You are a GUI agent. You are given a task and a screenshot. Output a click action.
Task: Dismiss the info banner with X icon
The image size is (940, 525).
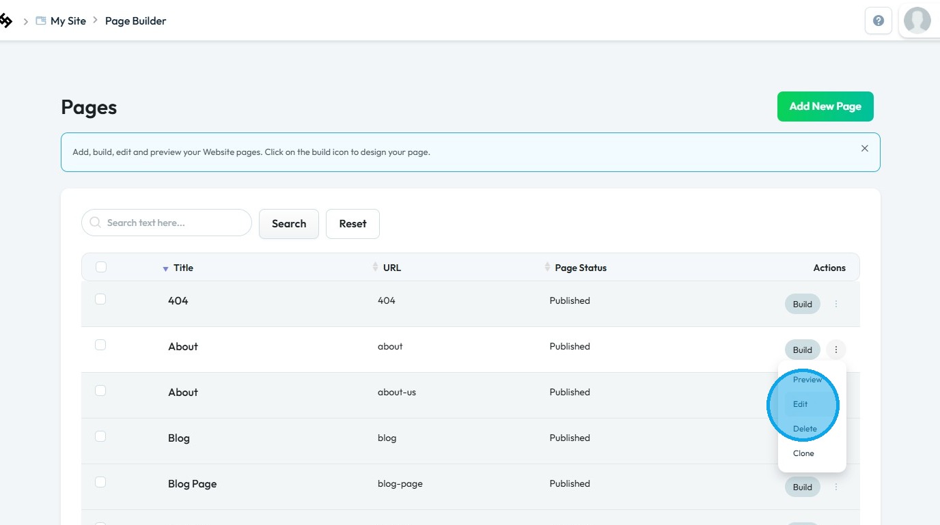pyautogui.click(x=865, y=148)
